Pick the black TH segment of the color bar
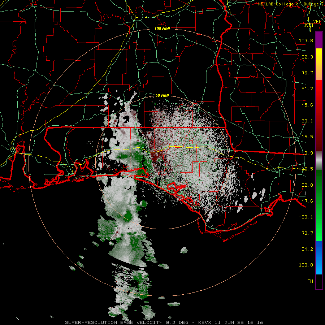The image size is (325, 325). [x=319, y=281]
